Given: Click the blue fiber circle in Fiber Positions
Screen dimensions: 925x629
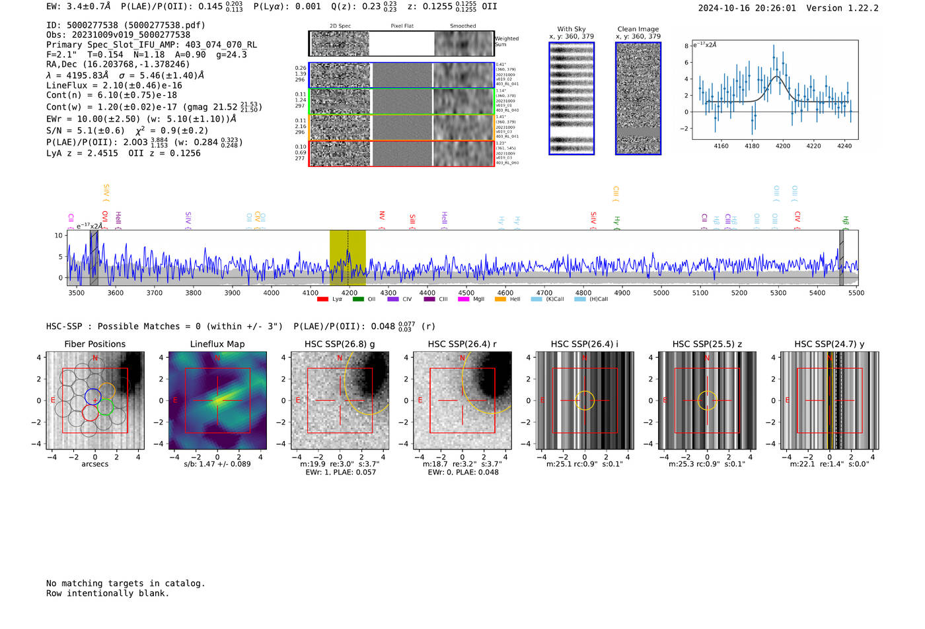Looking at the screenshot, I should 93,397.
